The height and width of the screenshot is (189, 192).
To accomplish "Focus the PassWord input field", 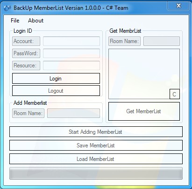I will click(71, 53).
